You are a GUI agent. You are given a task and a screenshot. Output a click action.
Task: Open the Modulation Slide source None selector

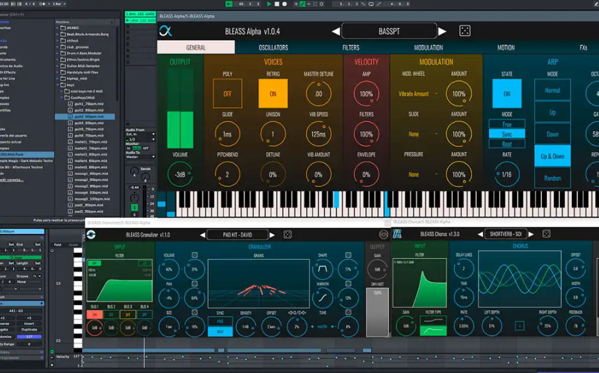(x=414, y=134)
